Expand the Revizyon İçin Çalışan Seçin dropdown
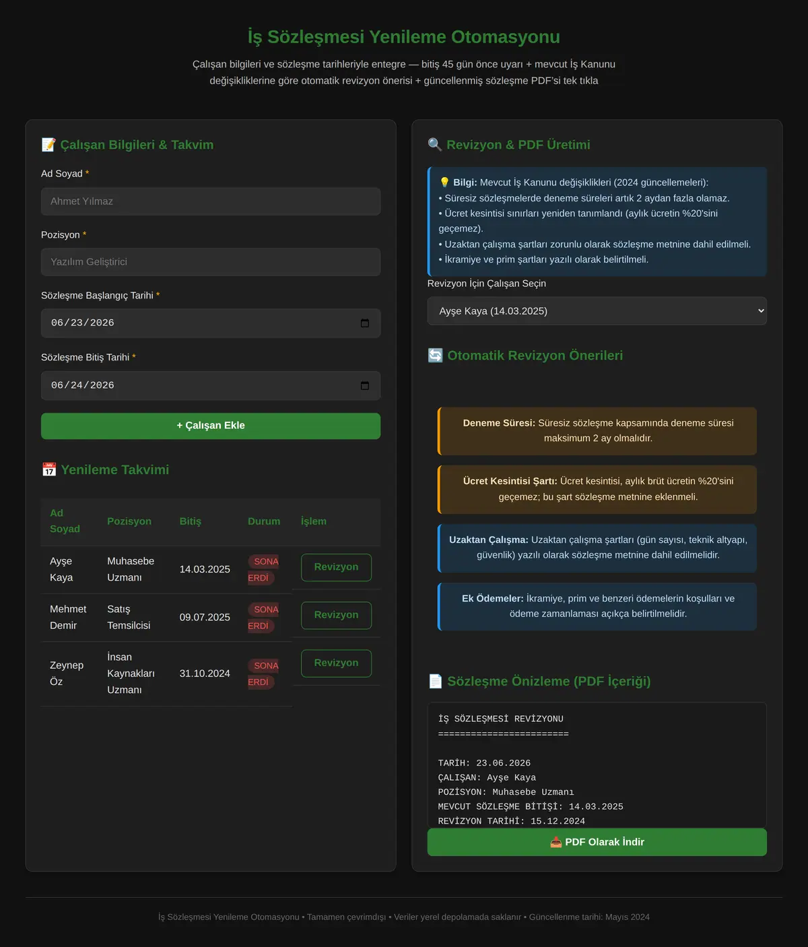Viewport: 808px width, 947px height. [597, 311]
